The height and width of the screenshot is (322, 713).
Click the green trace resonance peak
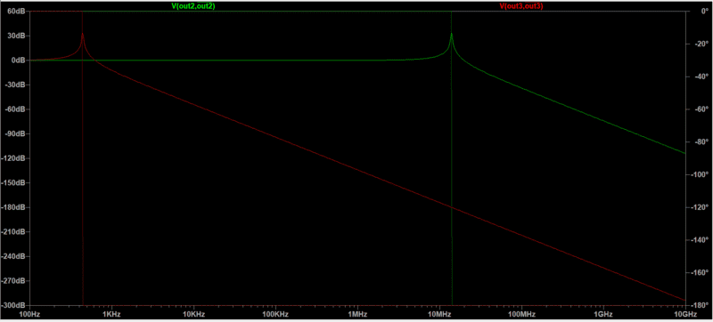coord(451,34)
